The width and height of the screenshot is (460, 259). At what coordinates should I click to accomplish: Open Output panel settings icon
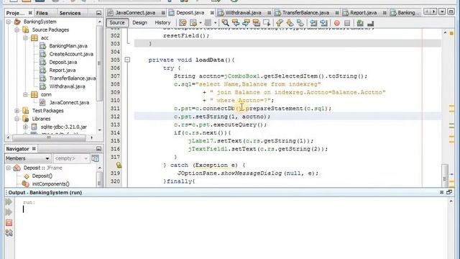(9, 233)
